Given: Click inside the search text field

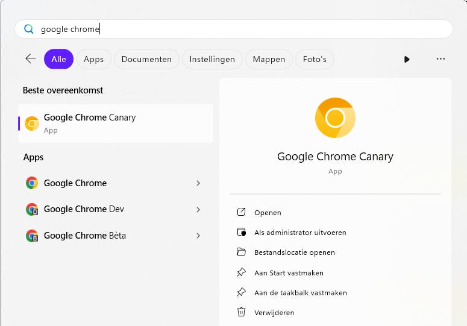Looking at the screenshot, I should tap(241, 29).
